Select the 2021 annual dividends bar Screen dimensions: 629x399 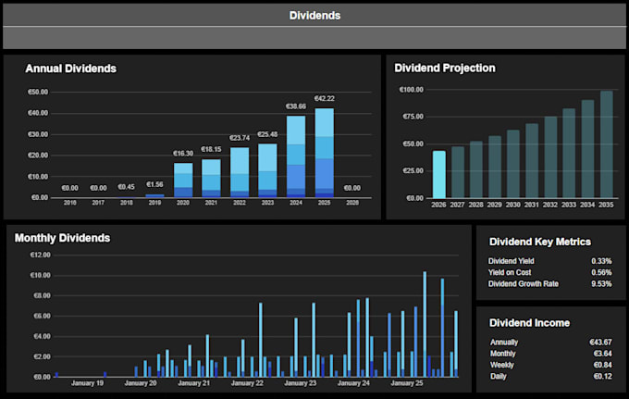[x=211, y=179]
